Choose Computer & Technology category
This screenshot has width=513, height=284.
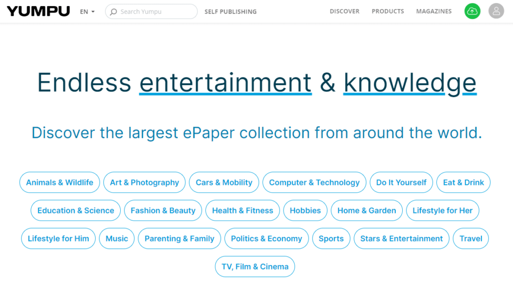(314, 182)
